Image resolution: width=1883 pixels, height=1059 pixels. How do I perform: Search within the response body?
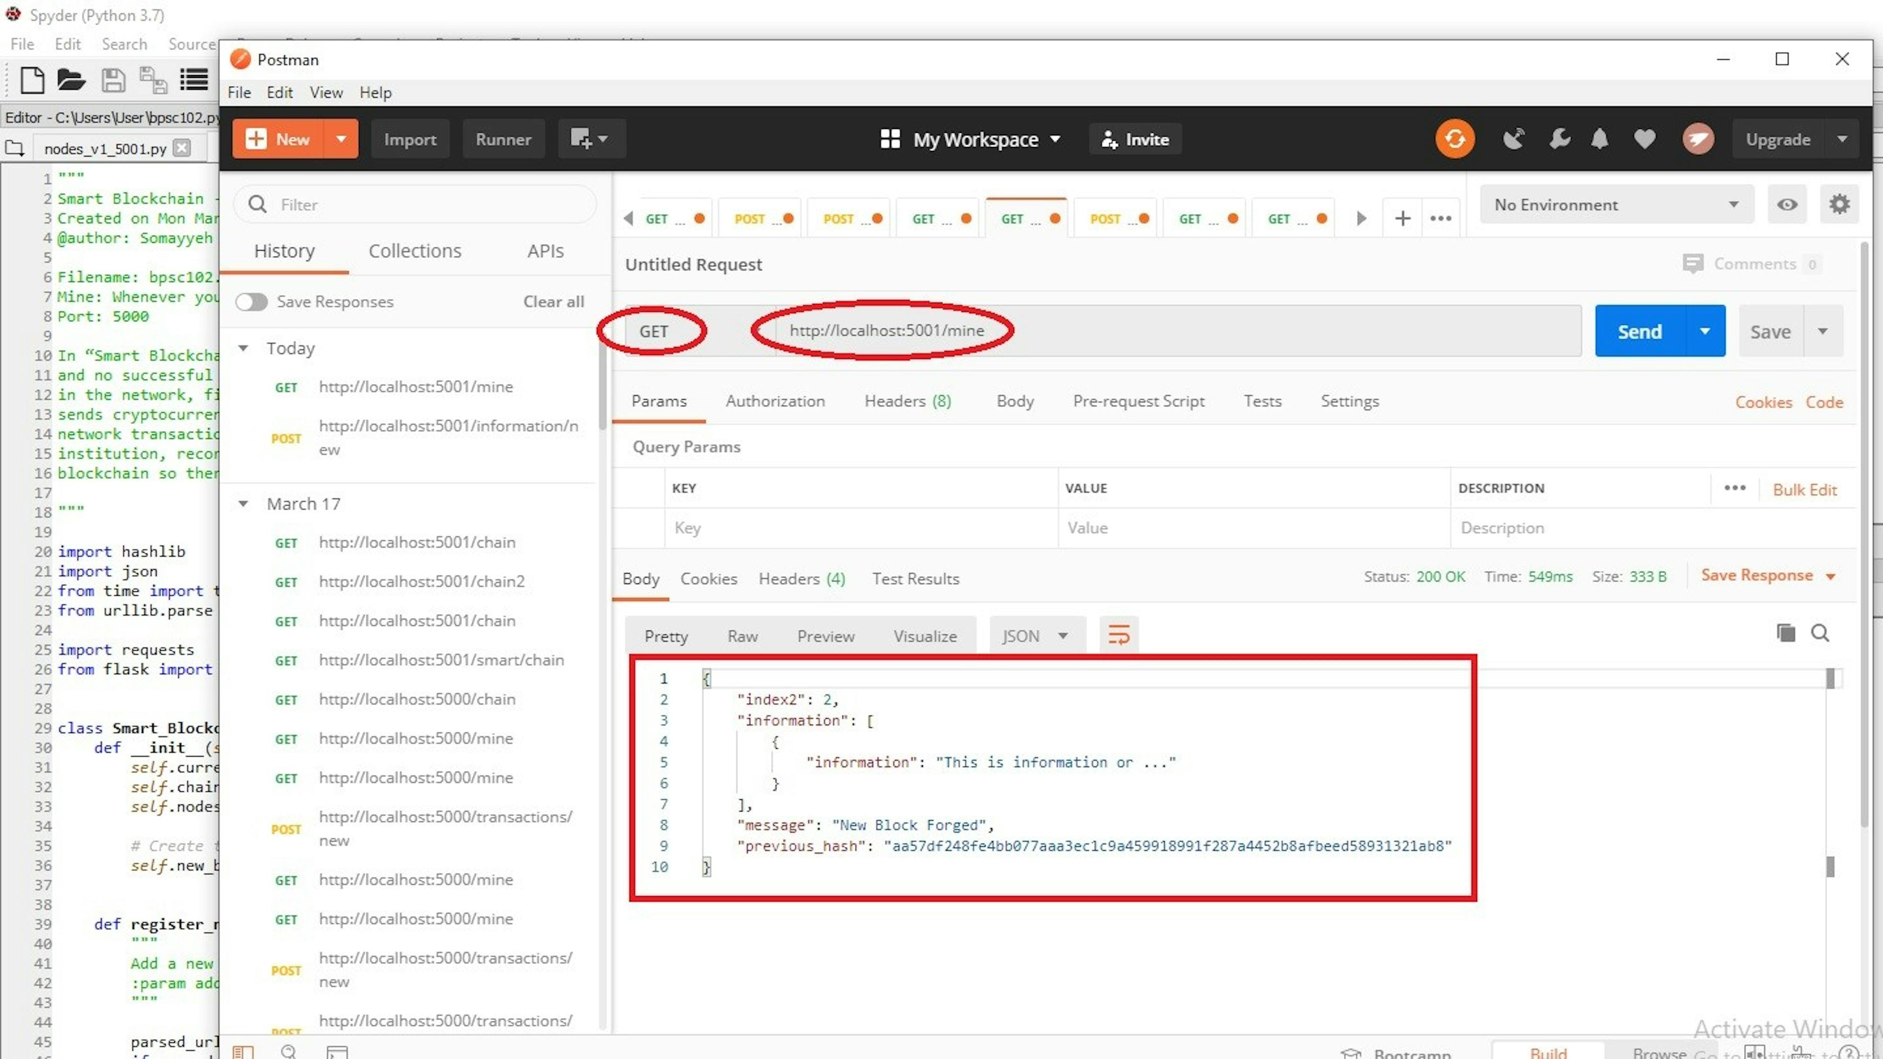1820,633
